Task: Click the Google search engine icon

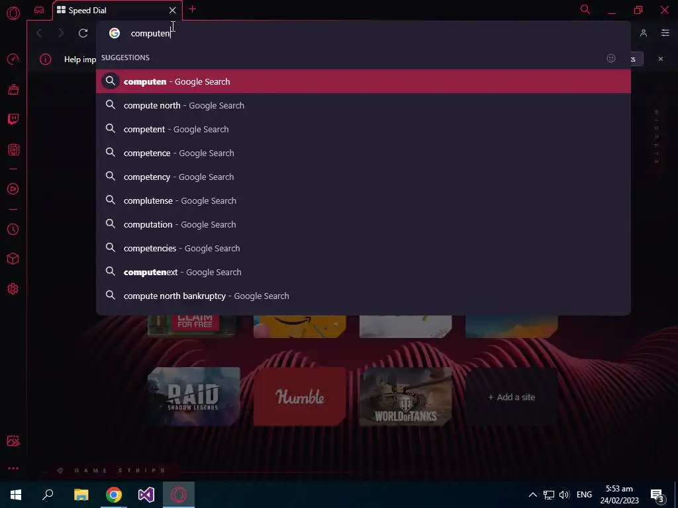Action: pos(114,33)
